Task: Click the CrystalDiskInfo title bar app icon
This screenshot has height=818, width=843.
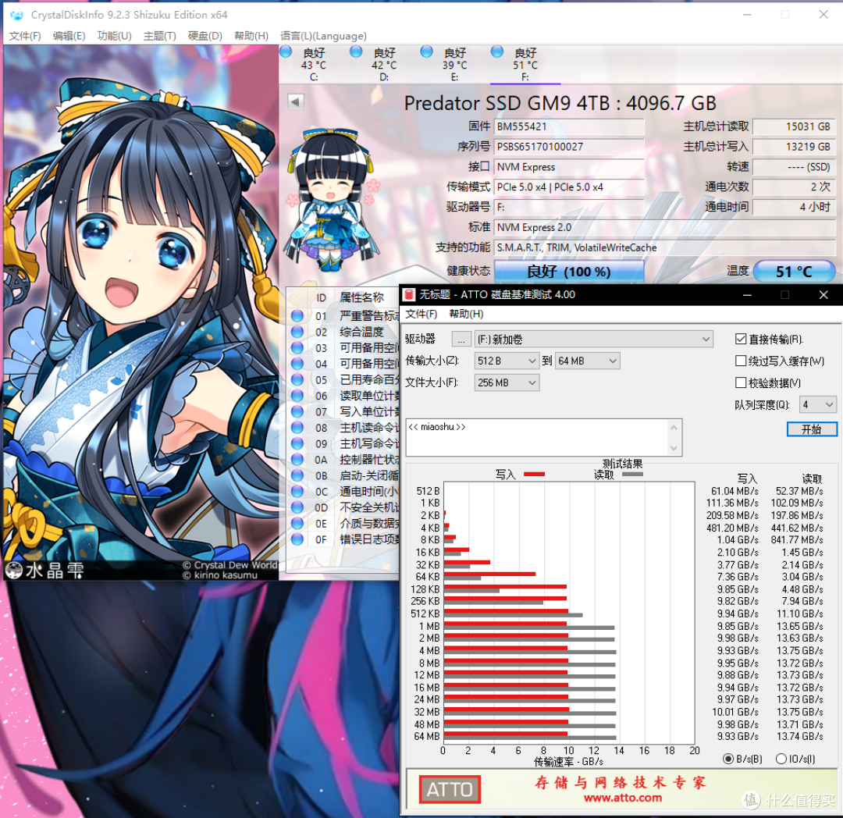Action: point(16,15)
